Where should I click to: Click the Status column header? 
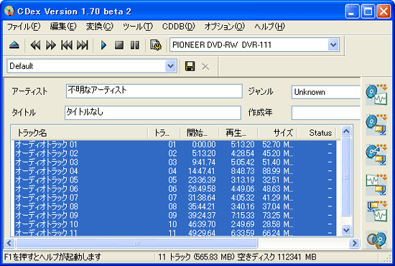317,132
